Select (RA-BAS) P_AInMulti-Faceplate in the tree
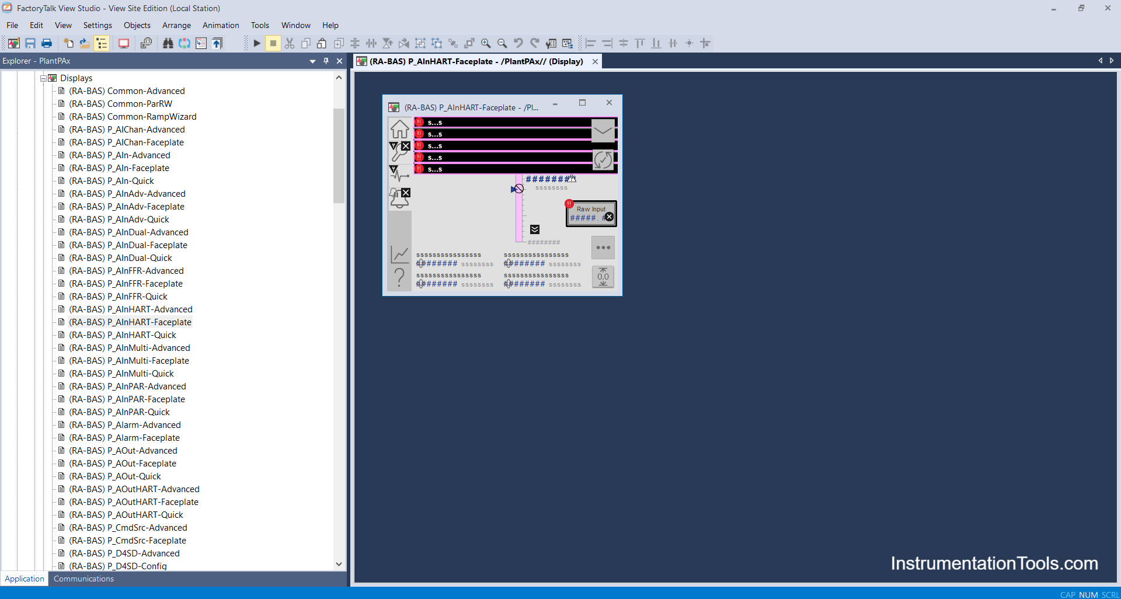The image size is (1121, 599). coord(129,361)
